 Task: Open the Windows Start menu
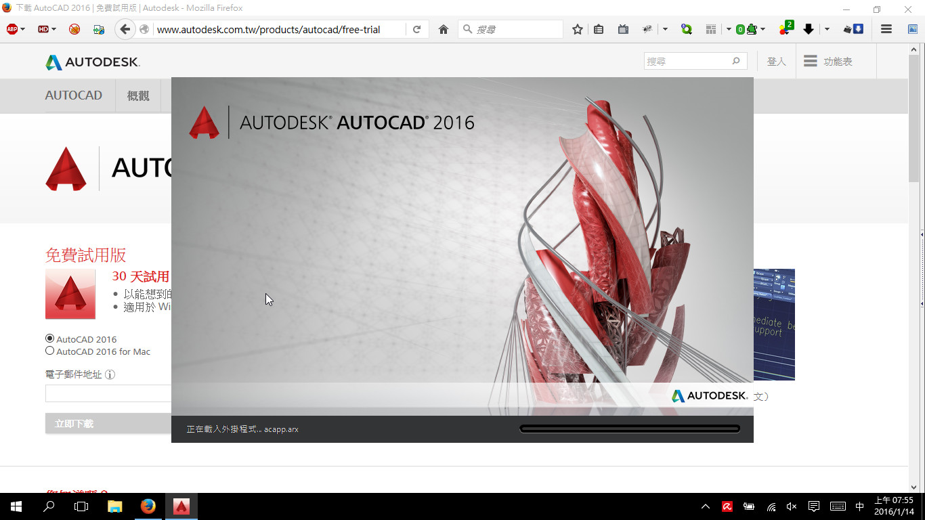[x=16, y=506]
